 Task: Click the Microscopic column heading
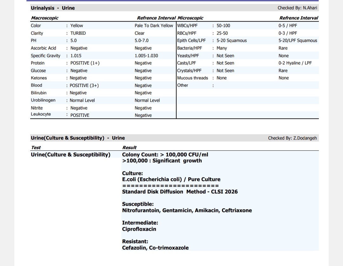(x=191, y=18)
